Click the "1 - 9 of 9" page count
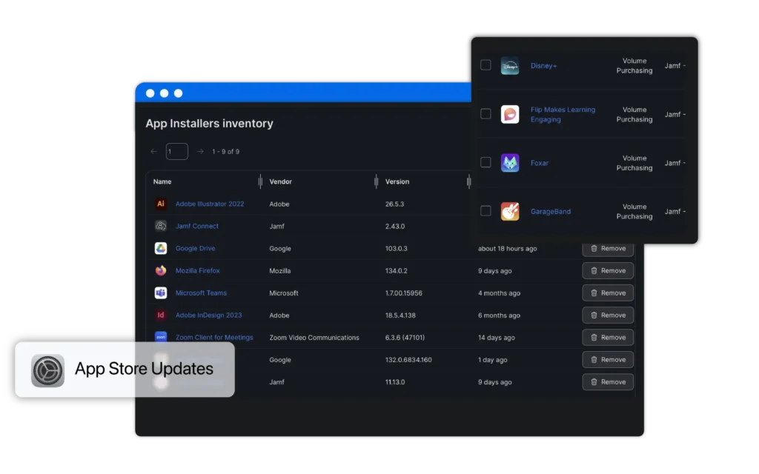759x474 pixels. pos(225,151)
